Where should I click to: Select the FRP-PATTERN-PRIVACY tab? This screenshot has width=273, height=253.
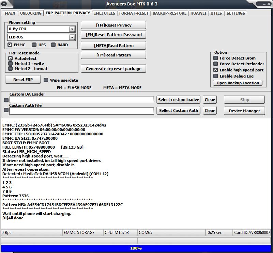pyautogui.click(x=68, y=13)
